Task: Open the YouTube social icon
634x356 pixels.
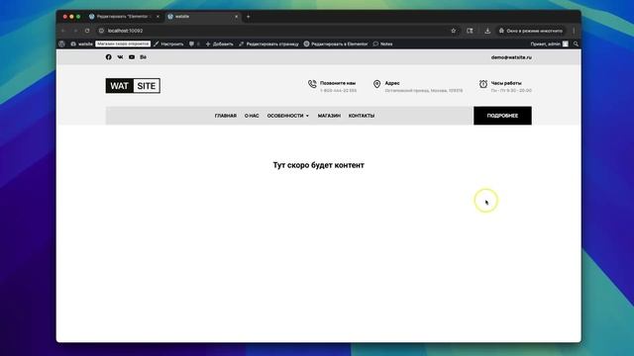Action: (132, 57)
